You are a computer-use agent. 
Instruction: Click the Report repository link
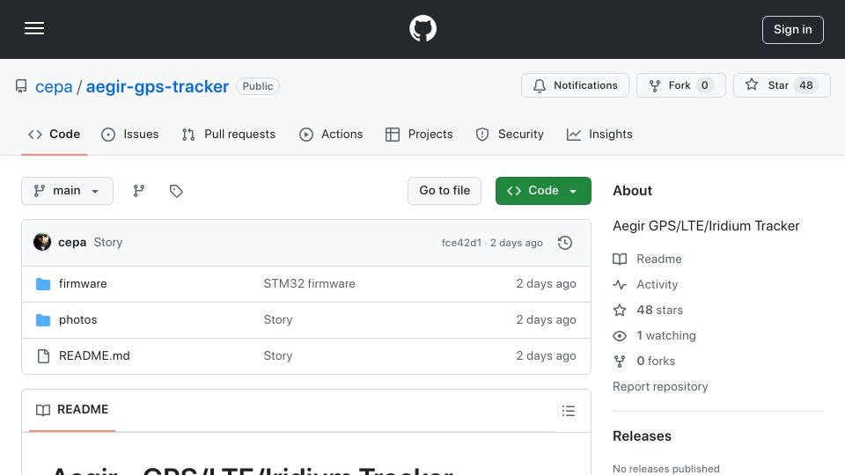click(x=660, y=387)
